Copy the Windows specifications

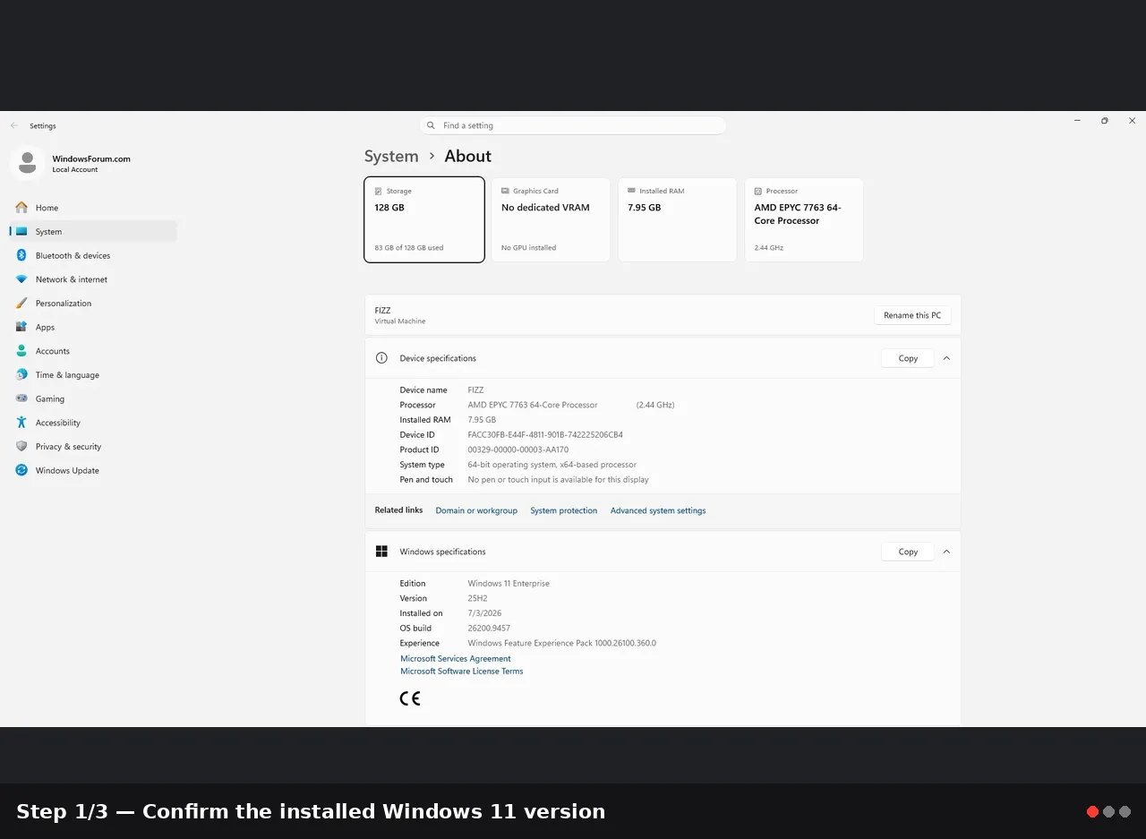click(908, 552)
